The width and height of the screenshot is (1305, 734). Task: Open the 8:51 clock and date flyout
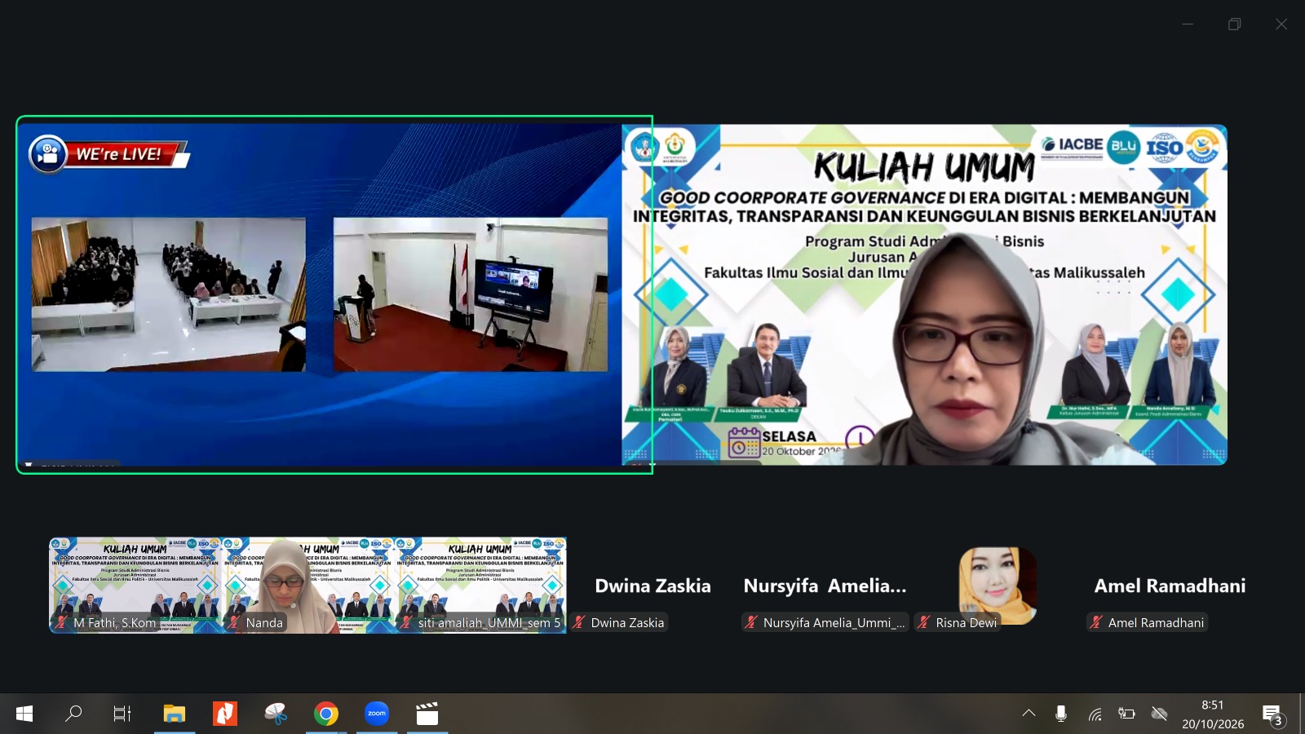tap(1213, 714)
